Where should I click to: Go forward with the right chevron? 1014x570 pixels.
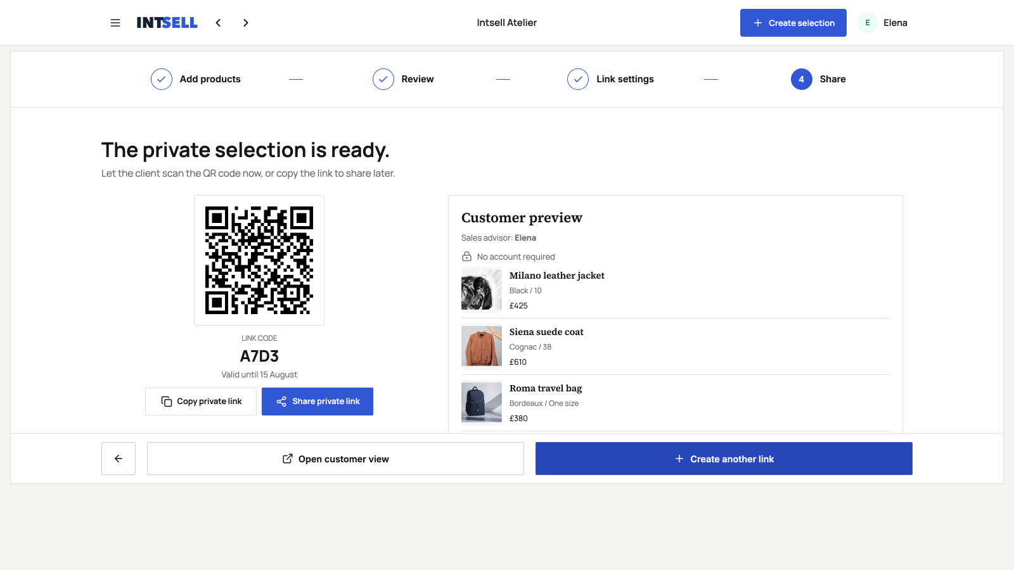(x=246, y=23)
